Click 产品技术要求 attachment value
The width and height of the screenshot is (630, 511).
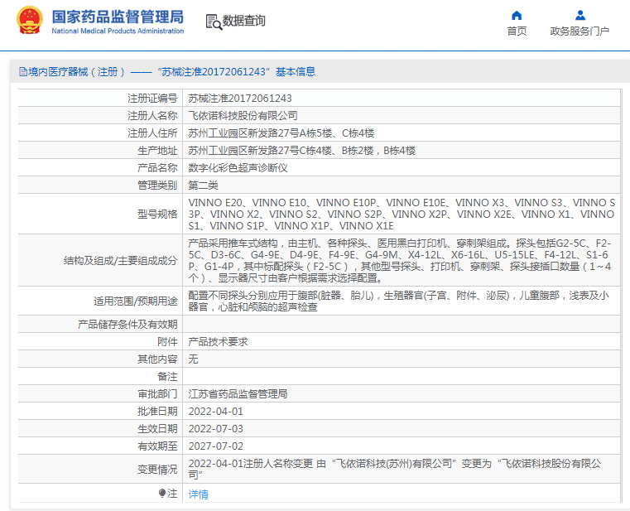pyautogui.click(x=219, y=342)
